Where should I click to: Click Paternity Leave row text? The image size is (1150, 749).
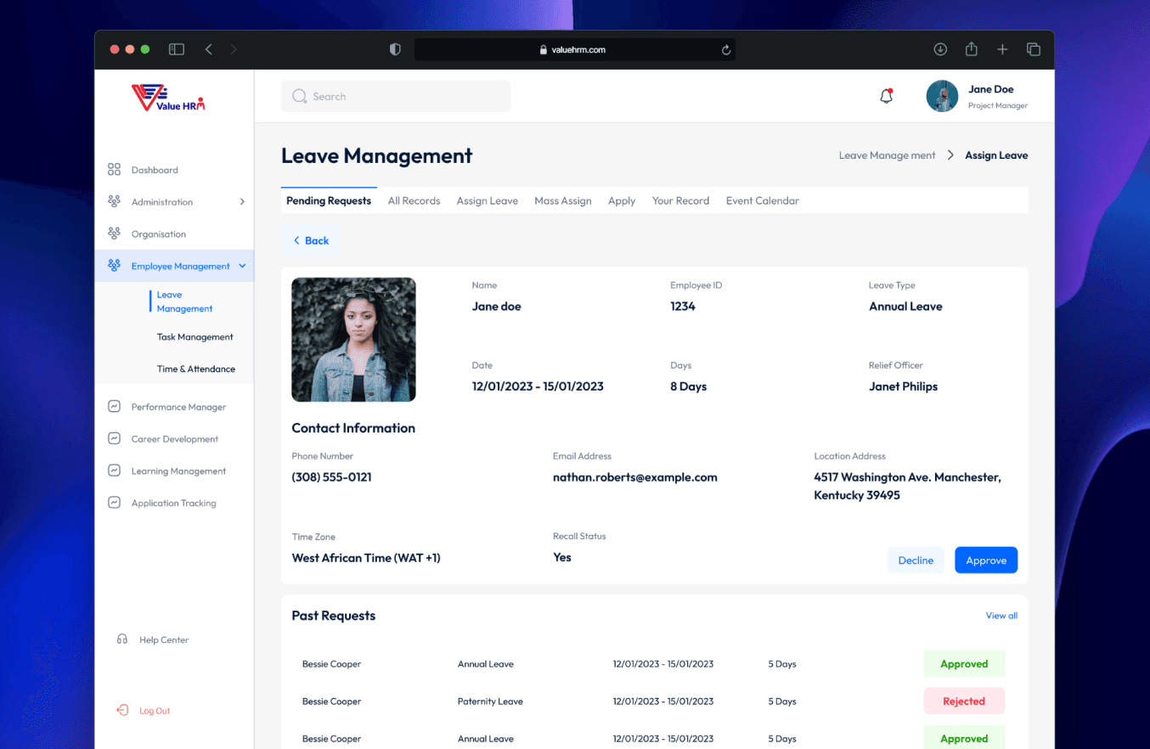coord(490,701)
